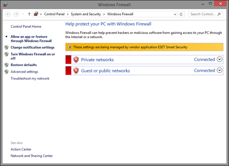The height and width of the screenshot is (166, 229).
Task: Select System and Security breadcrumb
Action: pos(86,14)
